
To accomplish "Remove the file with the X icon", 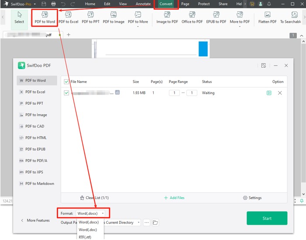I will 280,93.
